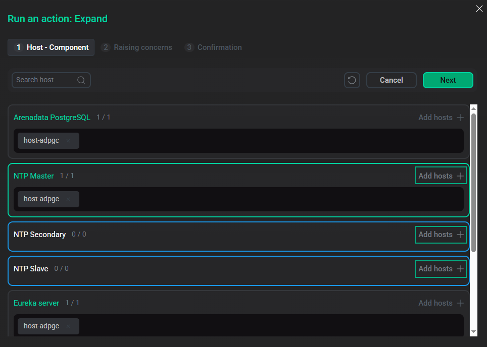Click the scrollbar down arrow
Screen dimensions: 487x347
pyautogui.click(x=473, y=331)
